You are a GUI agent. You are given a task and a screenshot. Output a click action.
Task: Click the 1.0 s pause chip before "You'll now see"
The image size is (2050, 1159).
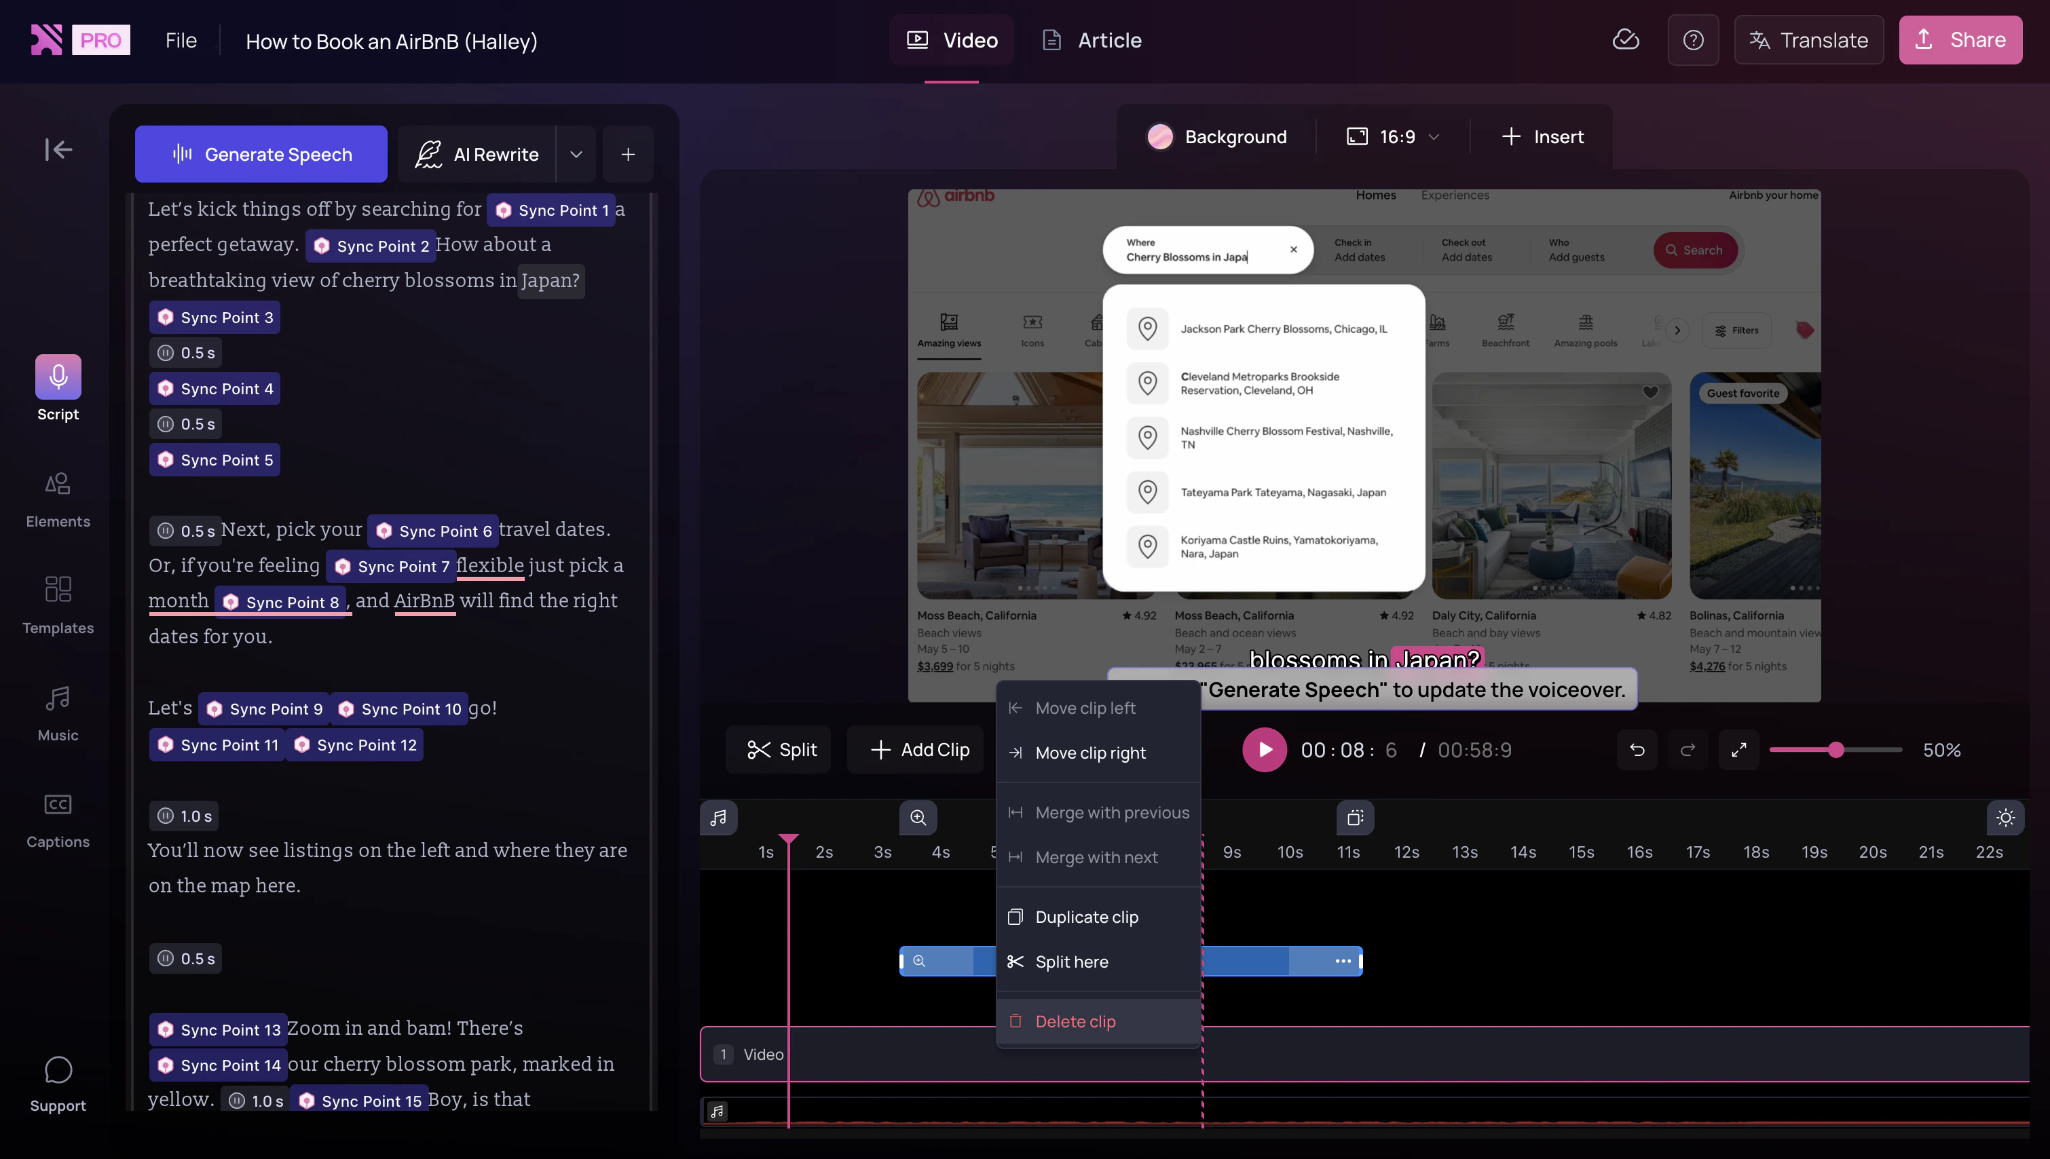[184, 816]
